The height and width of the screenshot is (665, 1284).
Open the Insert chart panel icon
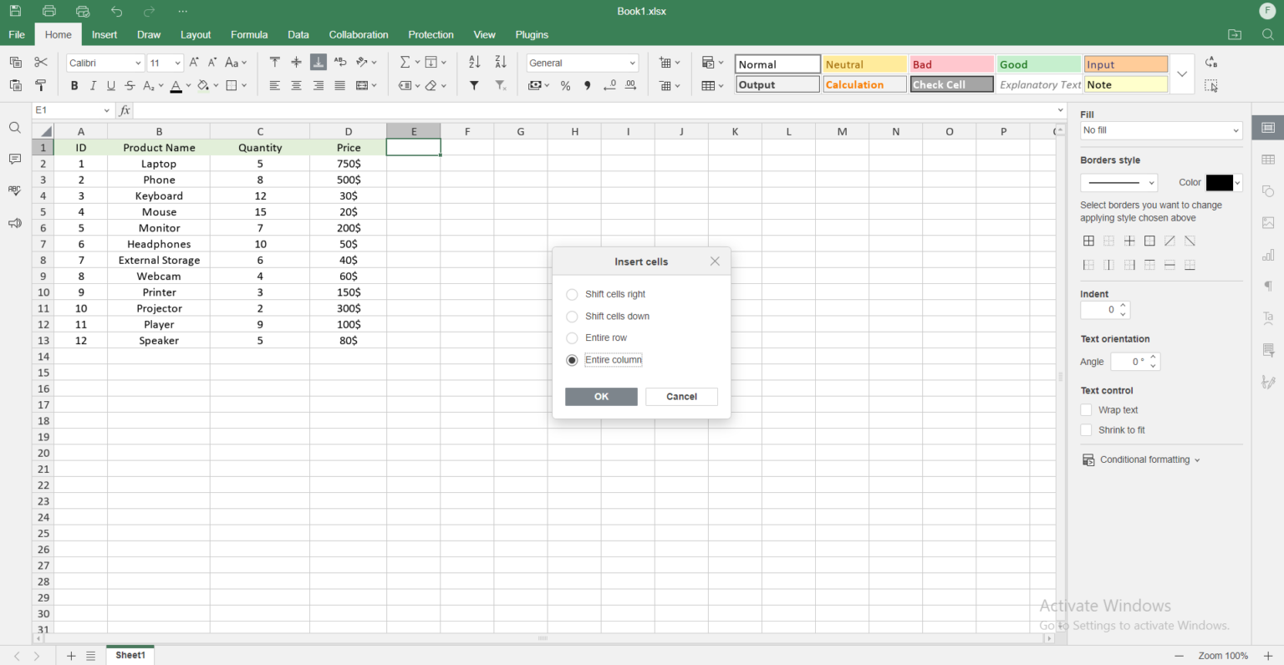click(x=1268, y=254)
